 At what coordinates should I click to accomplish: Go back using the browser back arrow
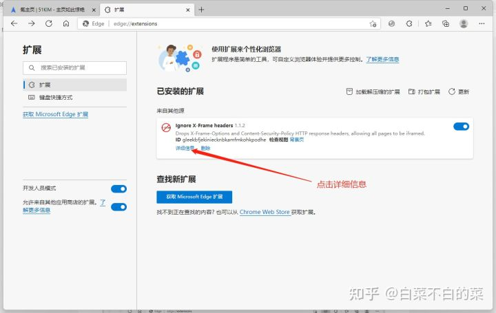pos(14,23)
